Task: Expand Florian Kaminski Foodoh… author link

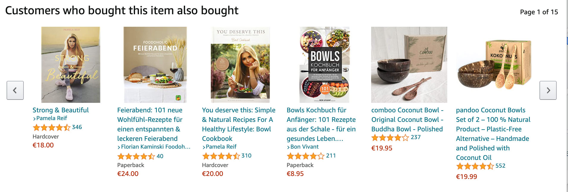Action: [x=154, y=147]
